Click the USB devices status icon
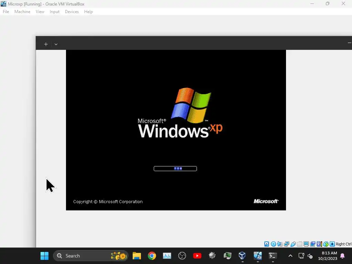Viewport: 352px width, 264px height. tap(293, 244)
